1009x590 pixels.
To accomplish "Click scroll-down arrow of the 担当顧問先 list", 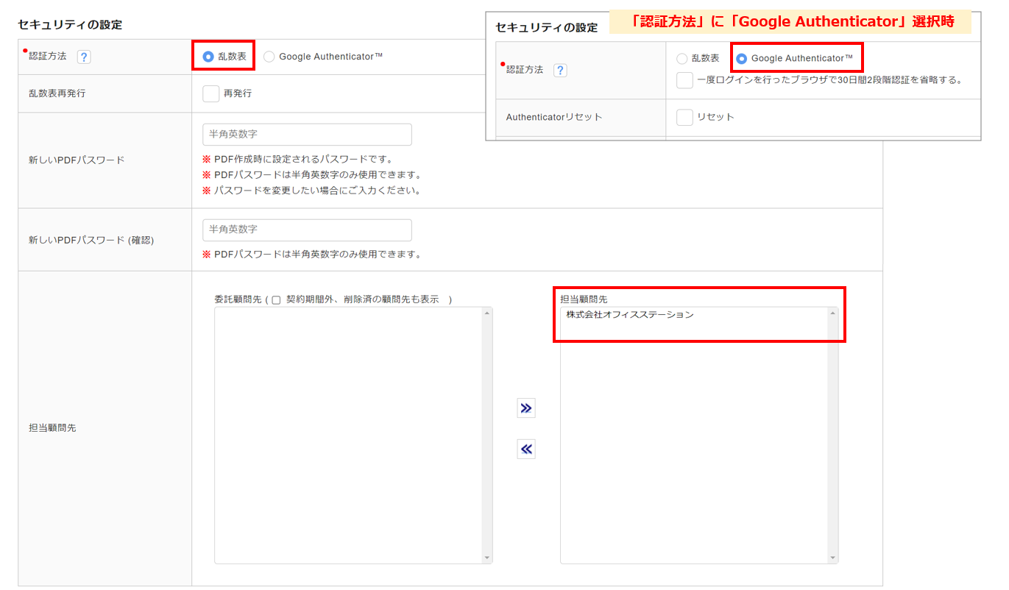I will pyautogui.click(x=832, y=558).
